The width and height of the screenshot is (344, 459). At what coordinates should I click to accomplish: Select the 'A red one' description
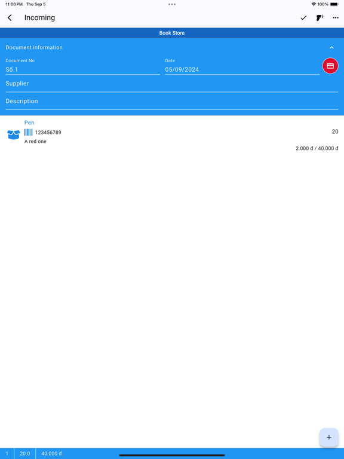point(35,142)
